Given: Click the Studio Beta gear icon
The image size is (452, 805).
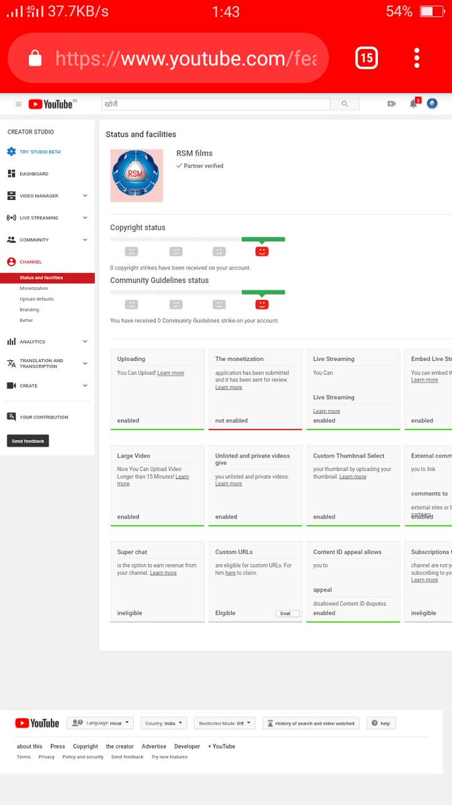Looking at the screenshot, I should [11, 152].
